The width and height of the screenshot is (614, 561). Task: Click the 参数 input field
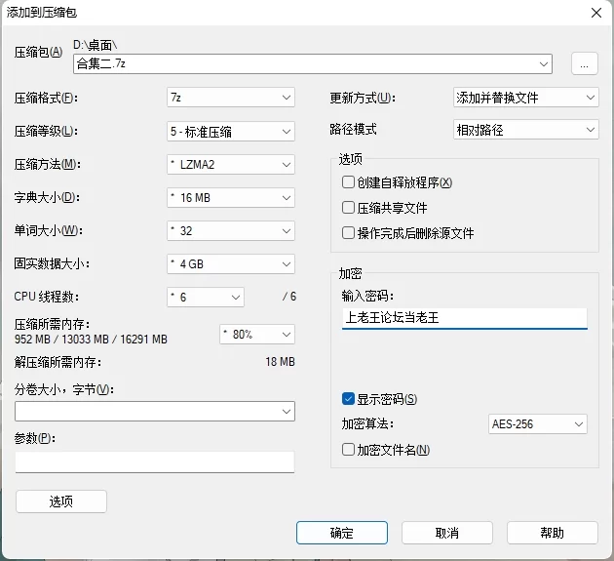(x=154, y=461)
